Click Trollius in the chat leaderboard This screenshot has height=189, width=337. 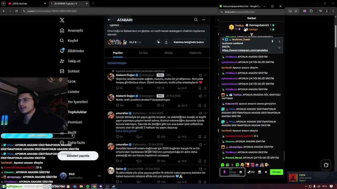click(239, 25)
